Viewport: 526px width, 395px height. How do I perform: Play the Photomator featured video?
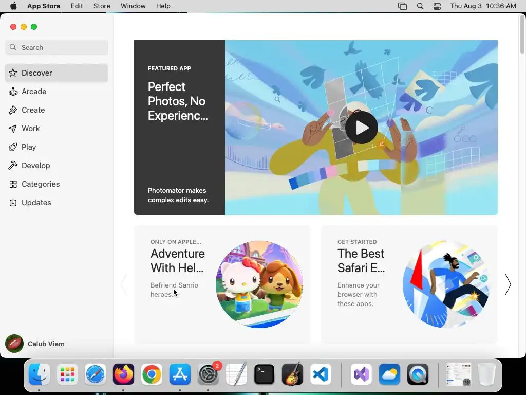362,128
